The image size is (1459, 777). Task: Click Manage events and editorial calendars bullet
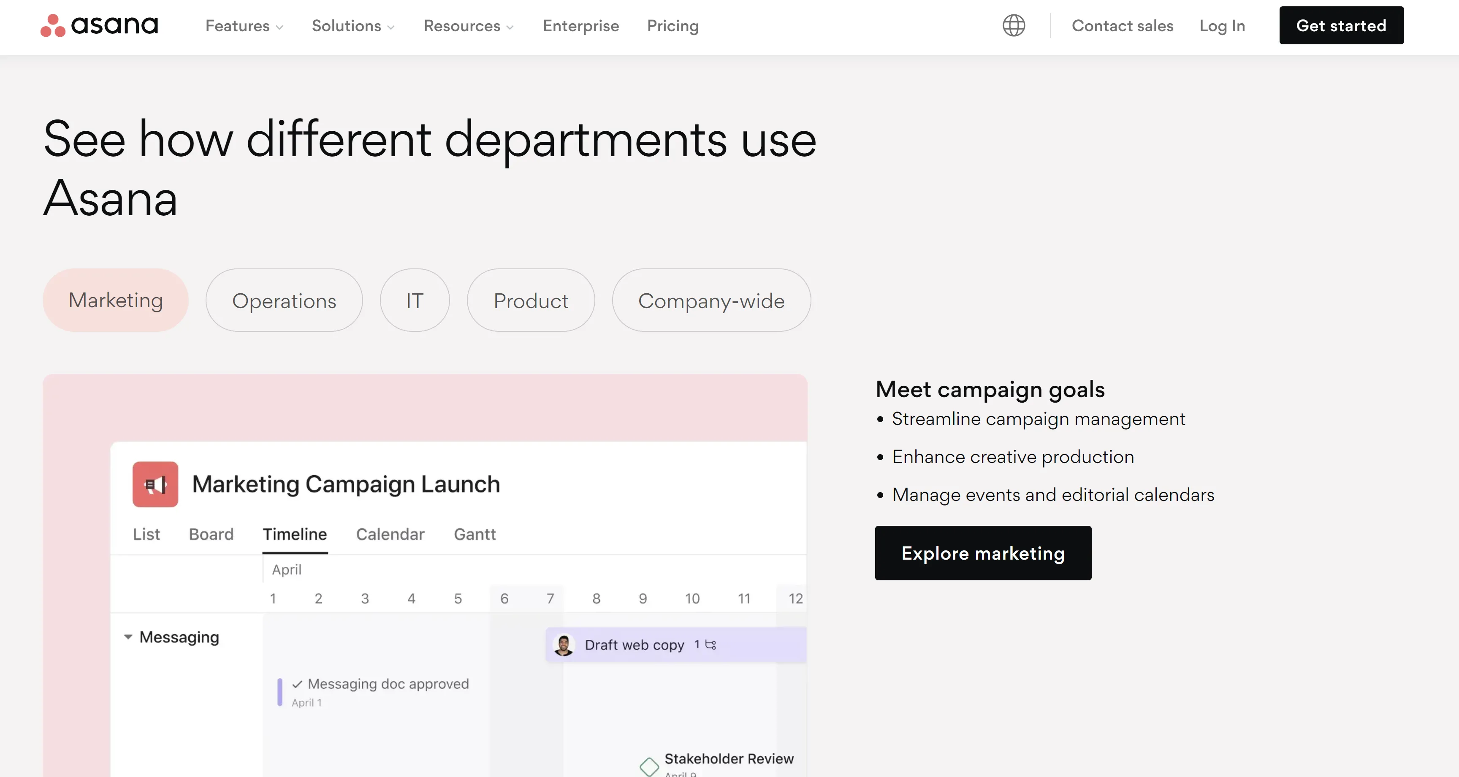1053,495
